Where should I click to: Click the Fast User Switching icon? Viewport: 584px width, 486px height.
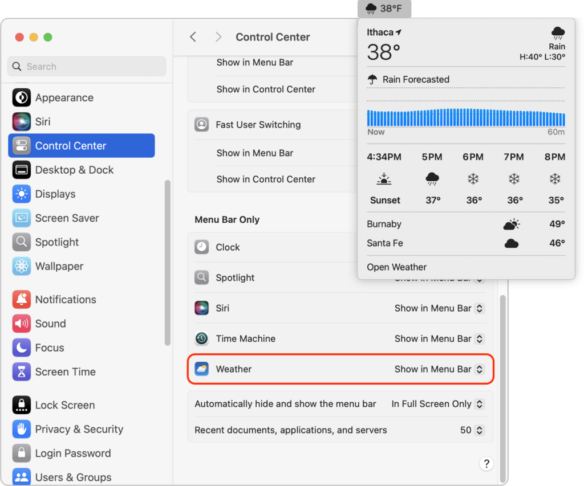pos(201,125)
